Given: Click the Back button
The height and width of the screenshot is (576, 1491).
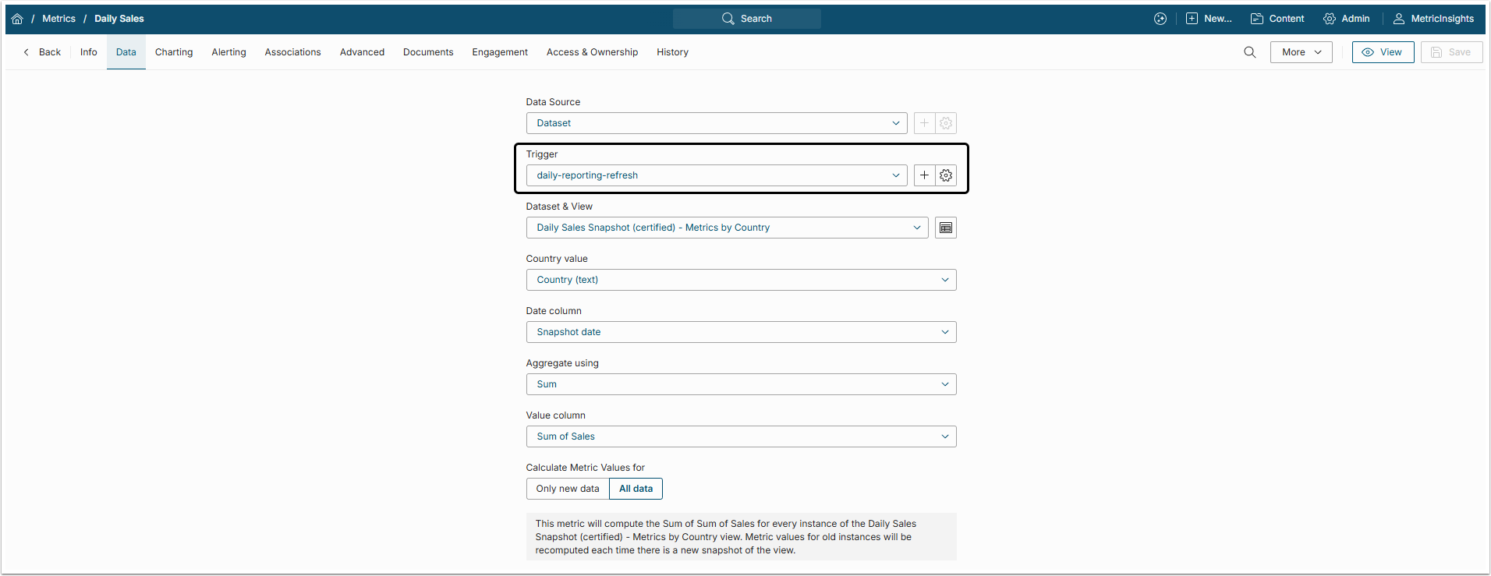Looking at the screenshot, I should coord(42,52).
